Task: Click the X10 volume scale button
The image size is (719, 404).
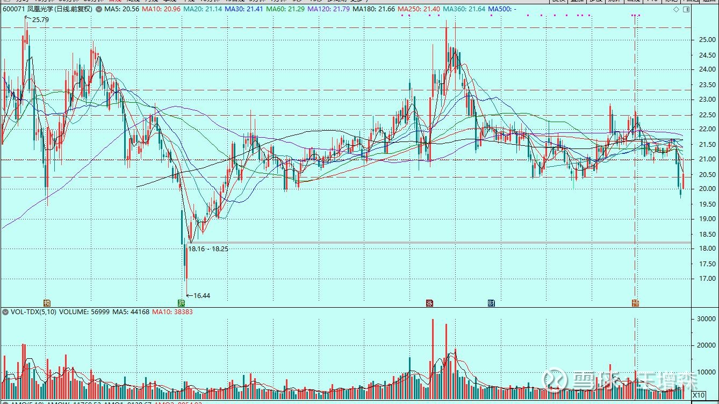Action: click(x=699, y=395)
